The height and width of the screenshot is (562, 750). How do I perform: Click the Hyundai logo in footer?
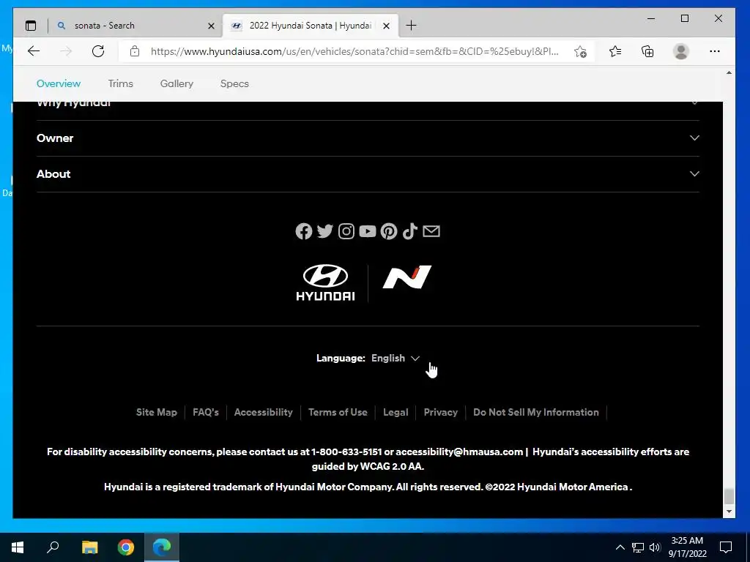(326, 282)
